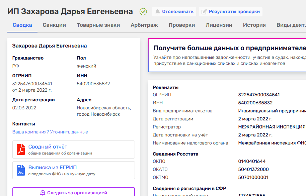Click the left card ОГРНИП value 322547600034541

click(32, 84)
